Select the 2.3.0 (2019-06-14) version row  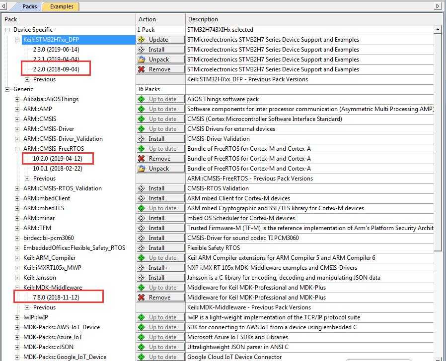point(56,50)
